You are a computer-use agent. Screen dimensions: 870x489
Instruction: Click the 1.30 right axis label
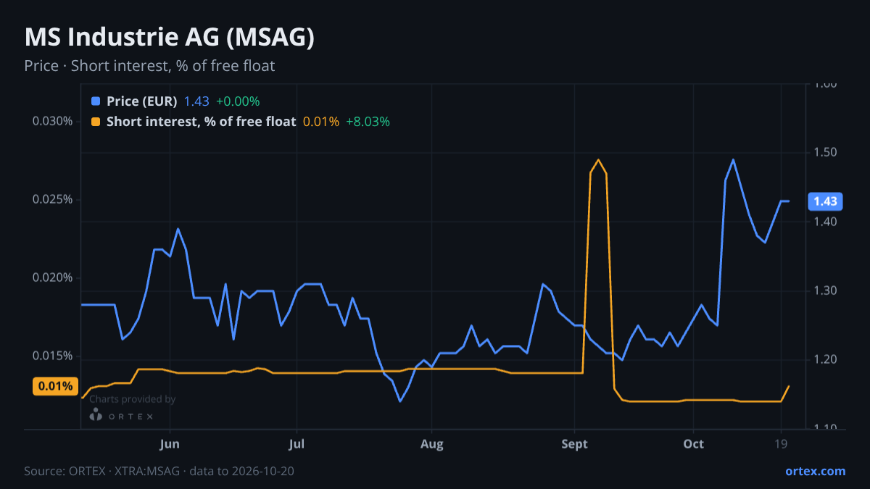826,291
